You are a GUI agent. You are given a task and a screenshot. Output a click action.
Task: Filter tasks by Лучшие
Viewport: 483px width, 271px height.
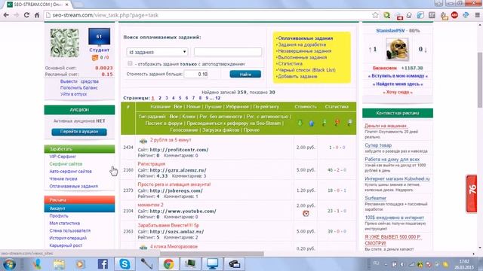[213, 107]
